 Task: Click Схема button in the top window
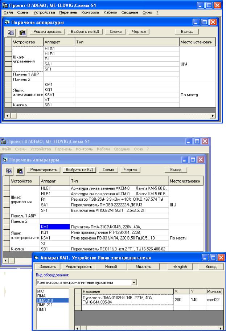coord(116,32)
